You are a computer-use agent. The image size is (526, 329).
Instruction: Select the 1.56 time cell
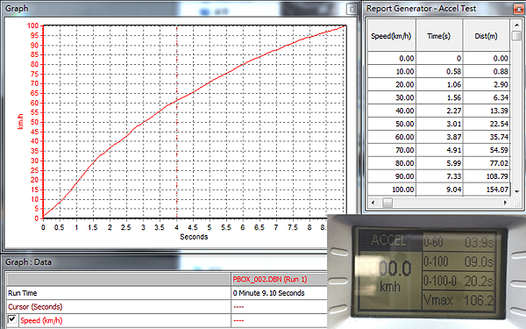pos(439,97)
